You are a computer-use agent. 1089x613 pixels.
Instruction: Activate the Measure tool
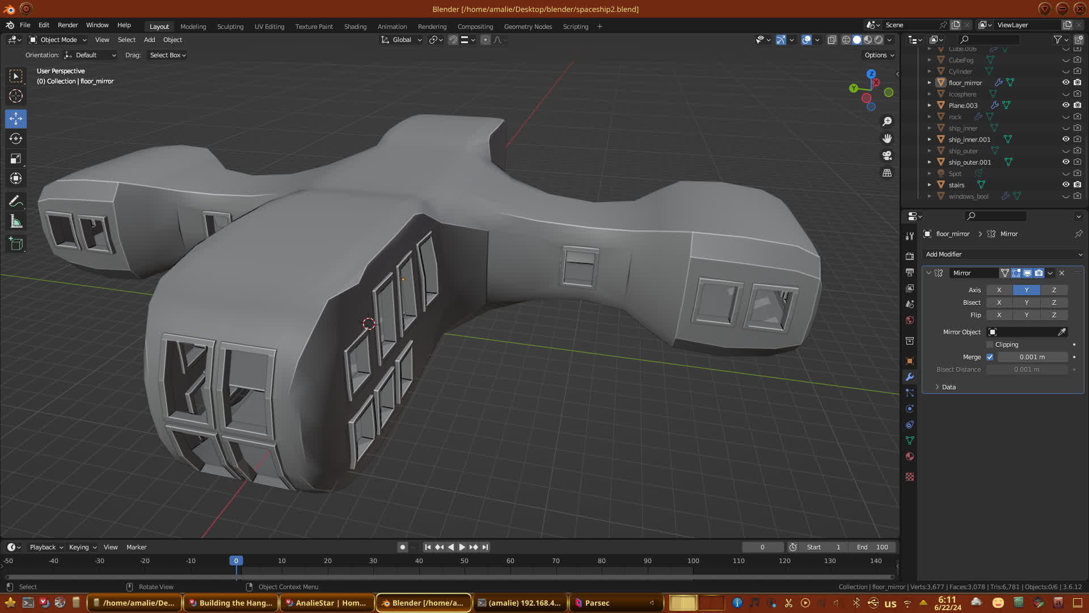16,222
